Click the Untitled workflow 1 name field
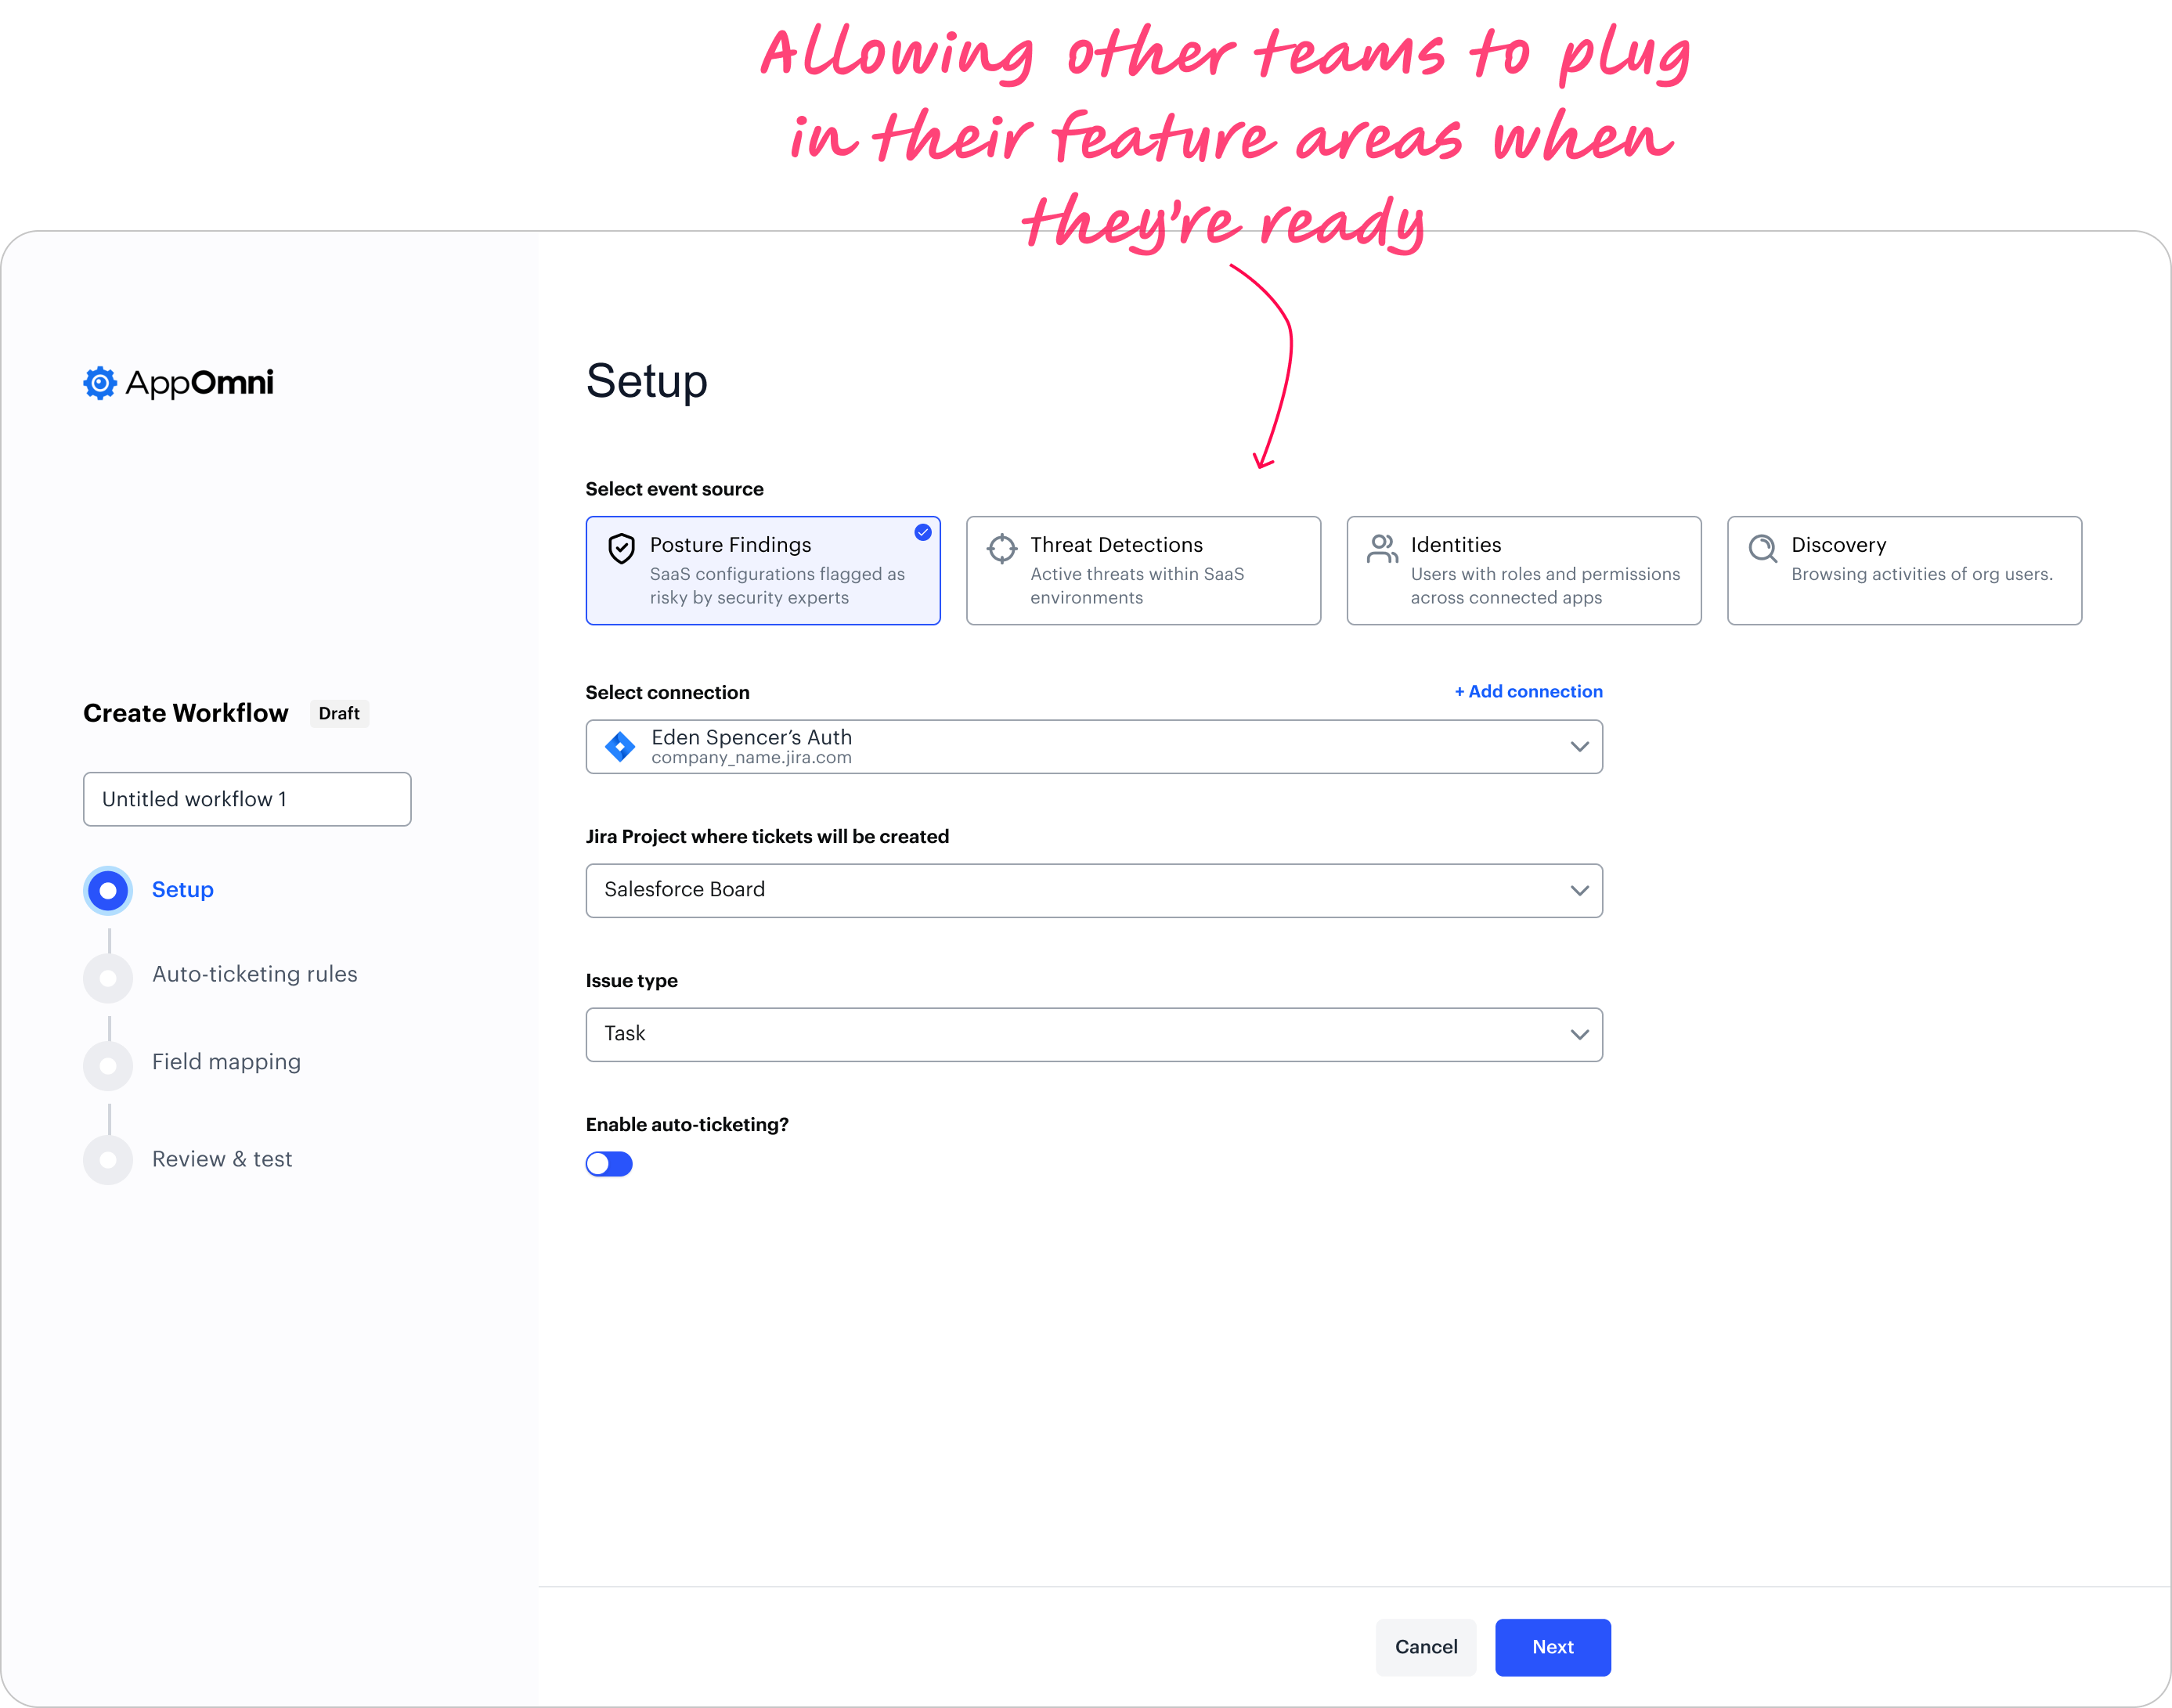Image resolution: width=2172 pixels, height=1708 pixels. (247, 799)
